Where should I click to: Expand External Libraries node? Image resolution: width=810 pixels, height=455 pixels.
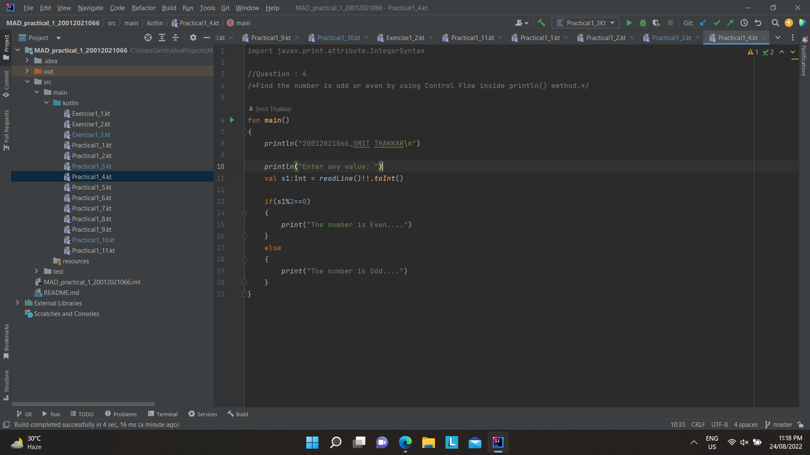tap(17, 303)
